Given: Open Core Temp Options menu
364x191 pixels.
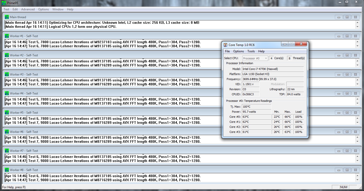Looking at the screenshot, I should click(239, 51).
